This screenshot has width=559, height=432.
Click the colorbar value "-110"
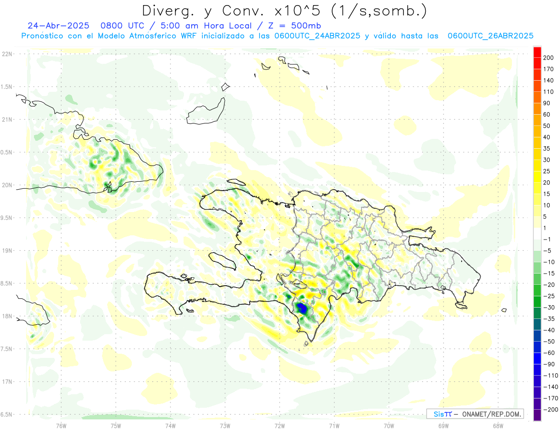click(x=551, y=375)
